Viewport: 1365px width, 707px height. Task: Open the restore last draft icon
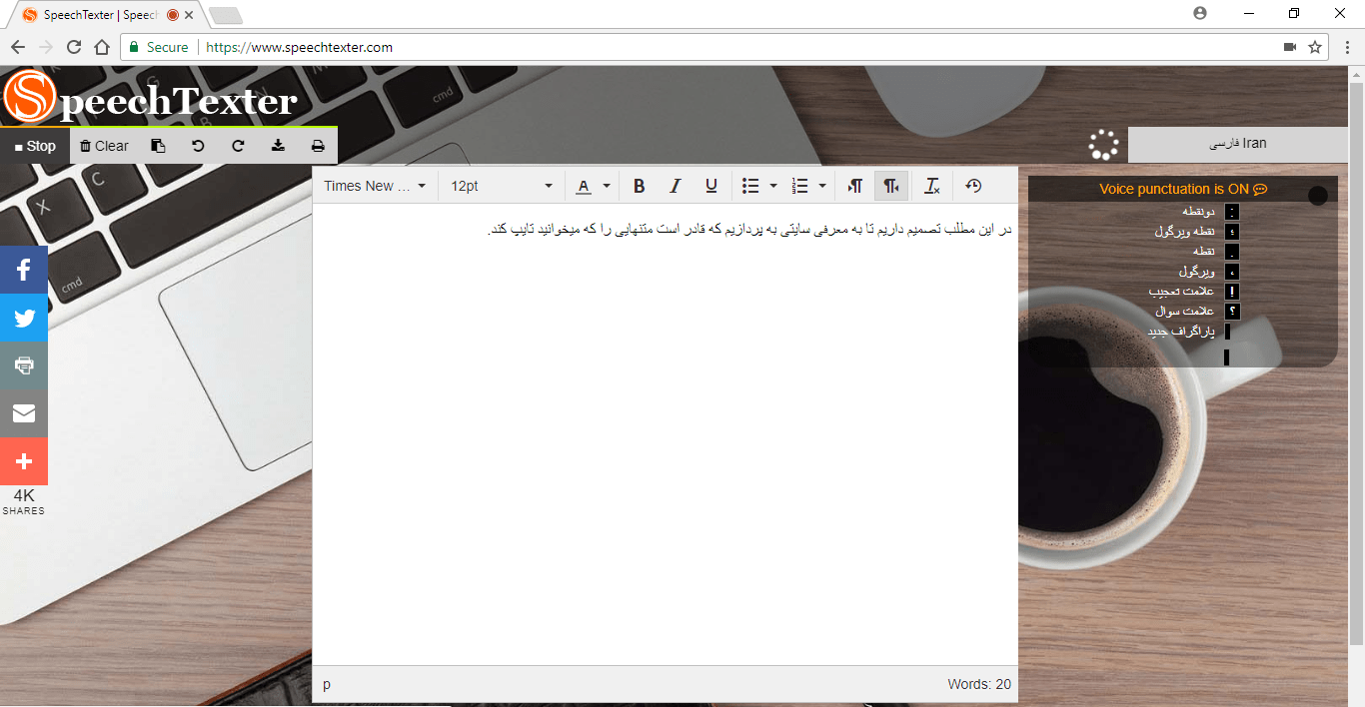pyautogui.click(x=972, y=186)
